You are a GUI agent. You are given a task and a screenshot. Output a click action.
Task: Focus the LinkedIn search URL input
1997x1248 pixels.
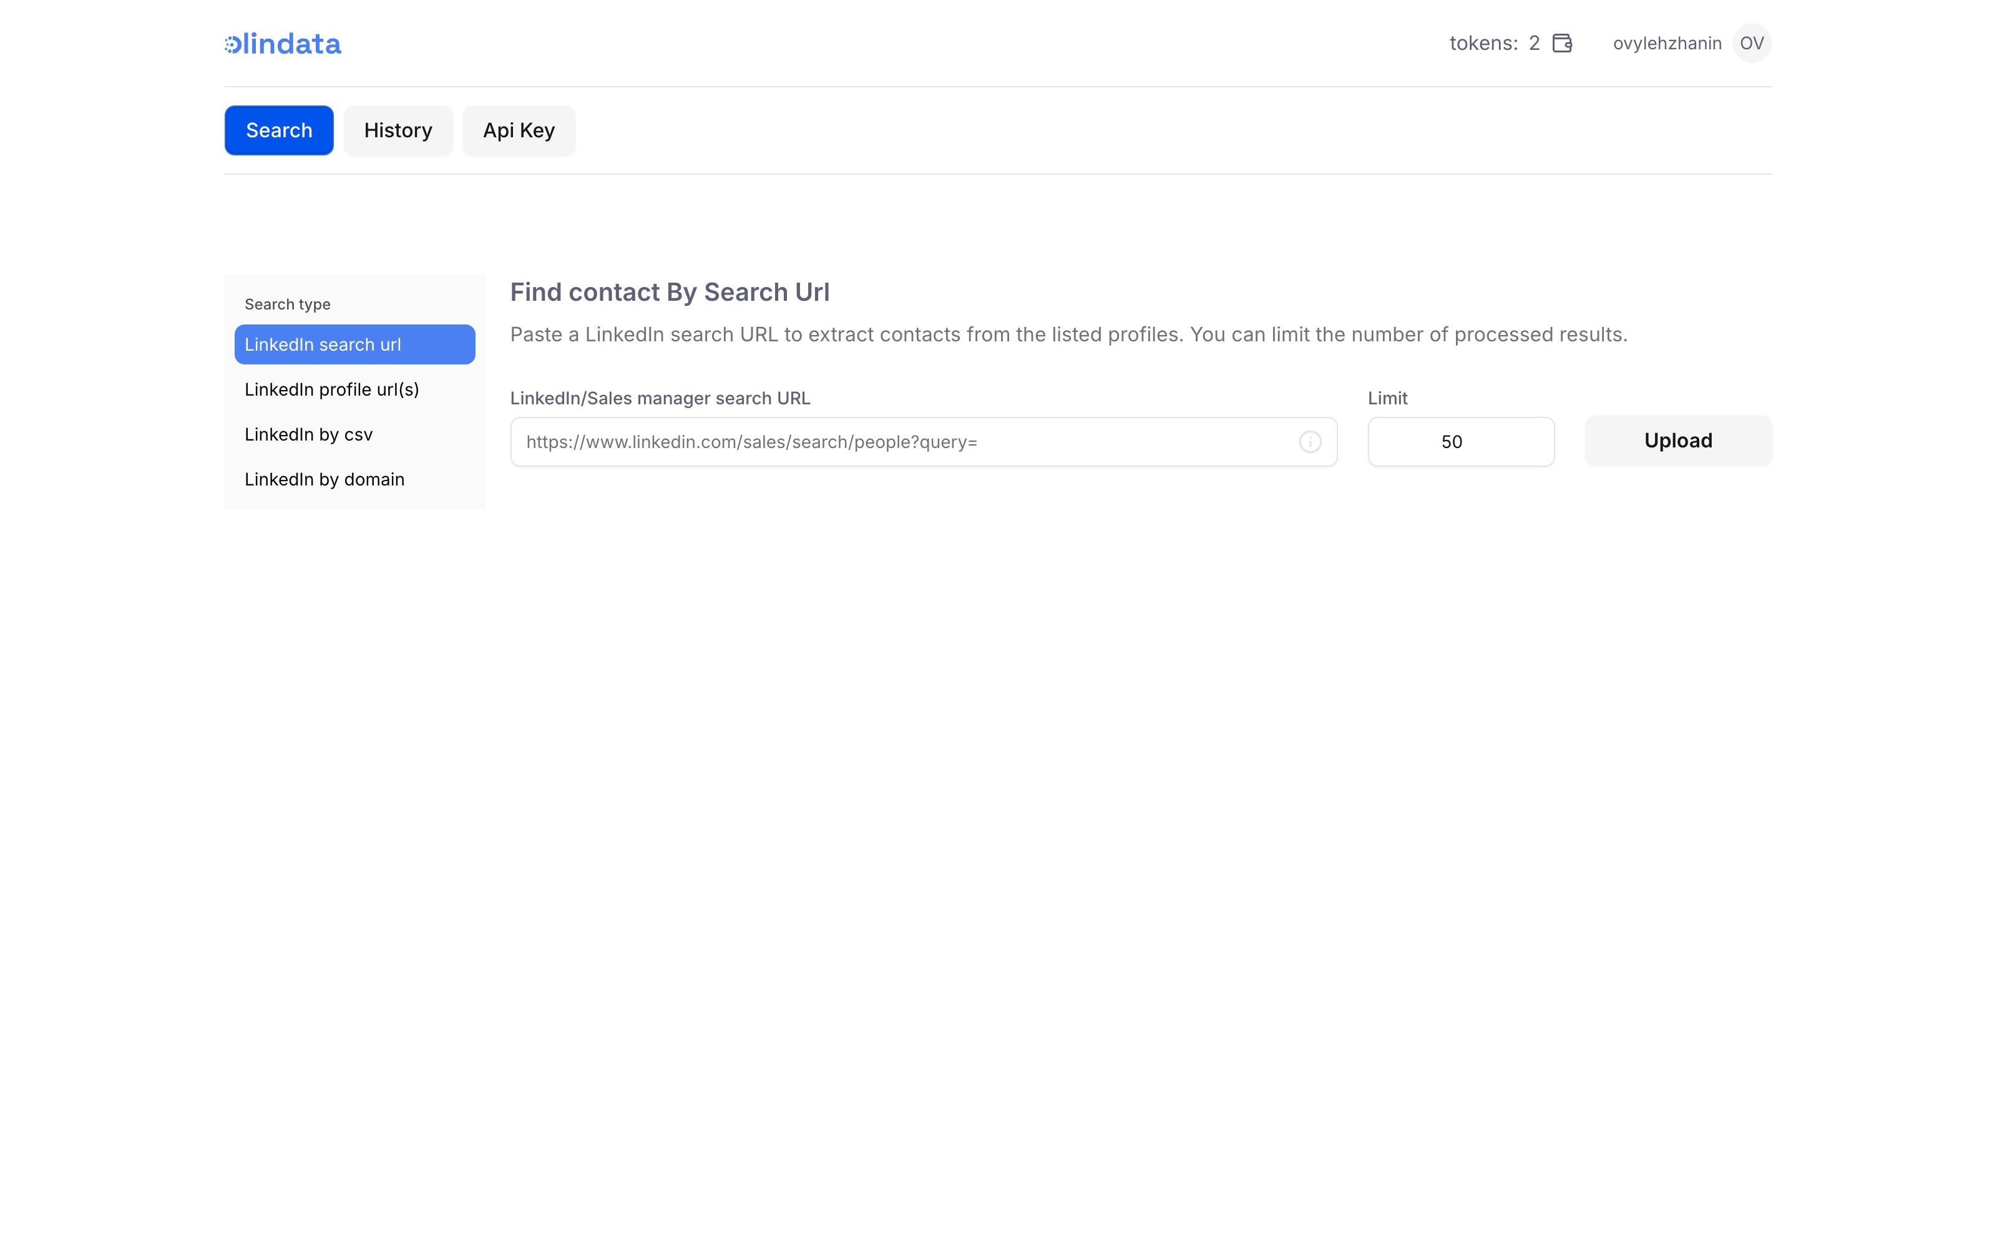[x=904, y=442]
